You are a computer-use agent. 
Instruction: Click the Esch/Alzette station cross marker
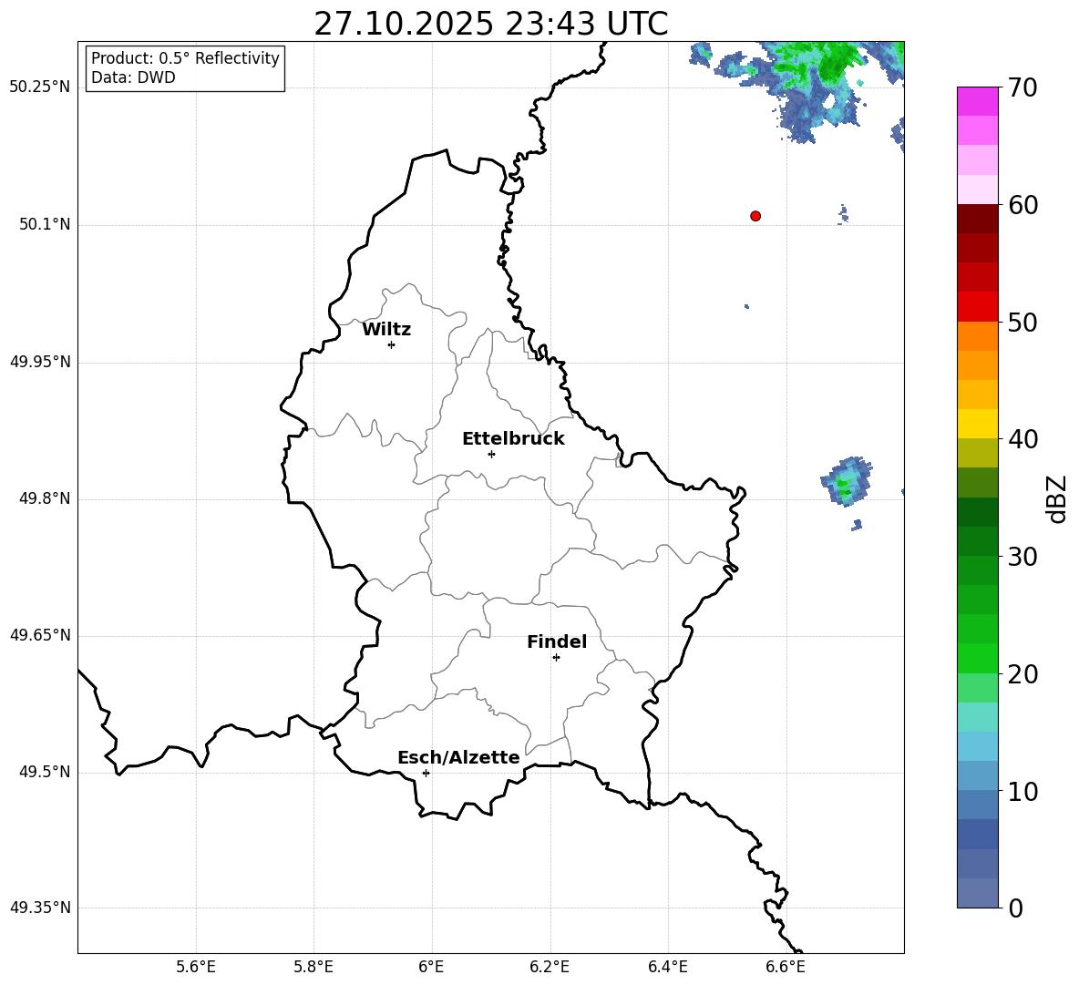[x=426, y=773]
